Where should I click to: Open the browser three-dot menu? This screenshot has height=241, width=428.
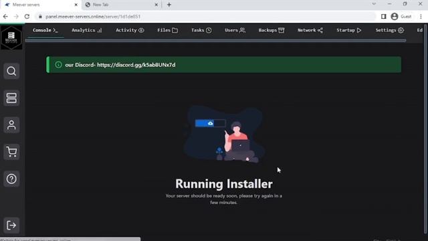pyautogui.click(x=421, y=17)
